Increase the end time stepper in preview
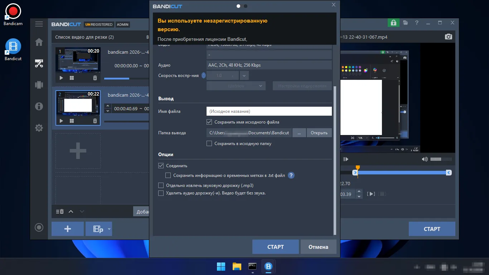Image resolution: width=489 pixels, height=275 pixels. pos(359,192)
